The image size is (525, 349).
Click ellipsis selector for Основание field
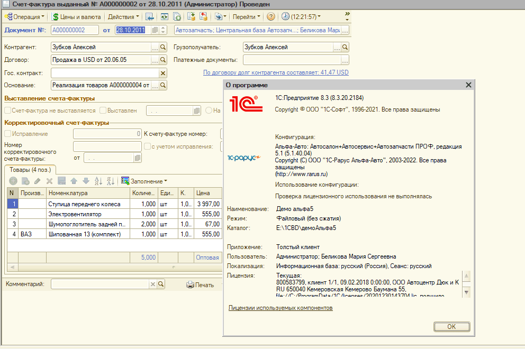[155, 86]
